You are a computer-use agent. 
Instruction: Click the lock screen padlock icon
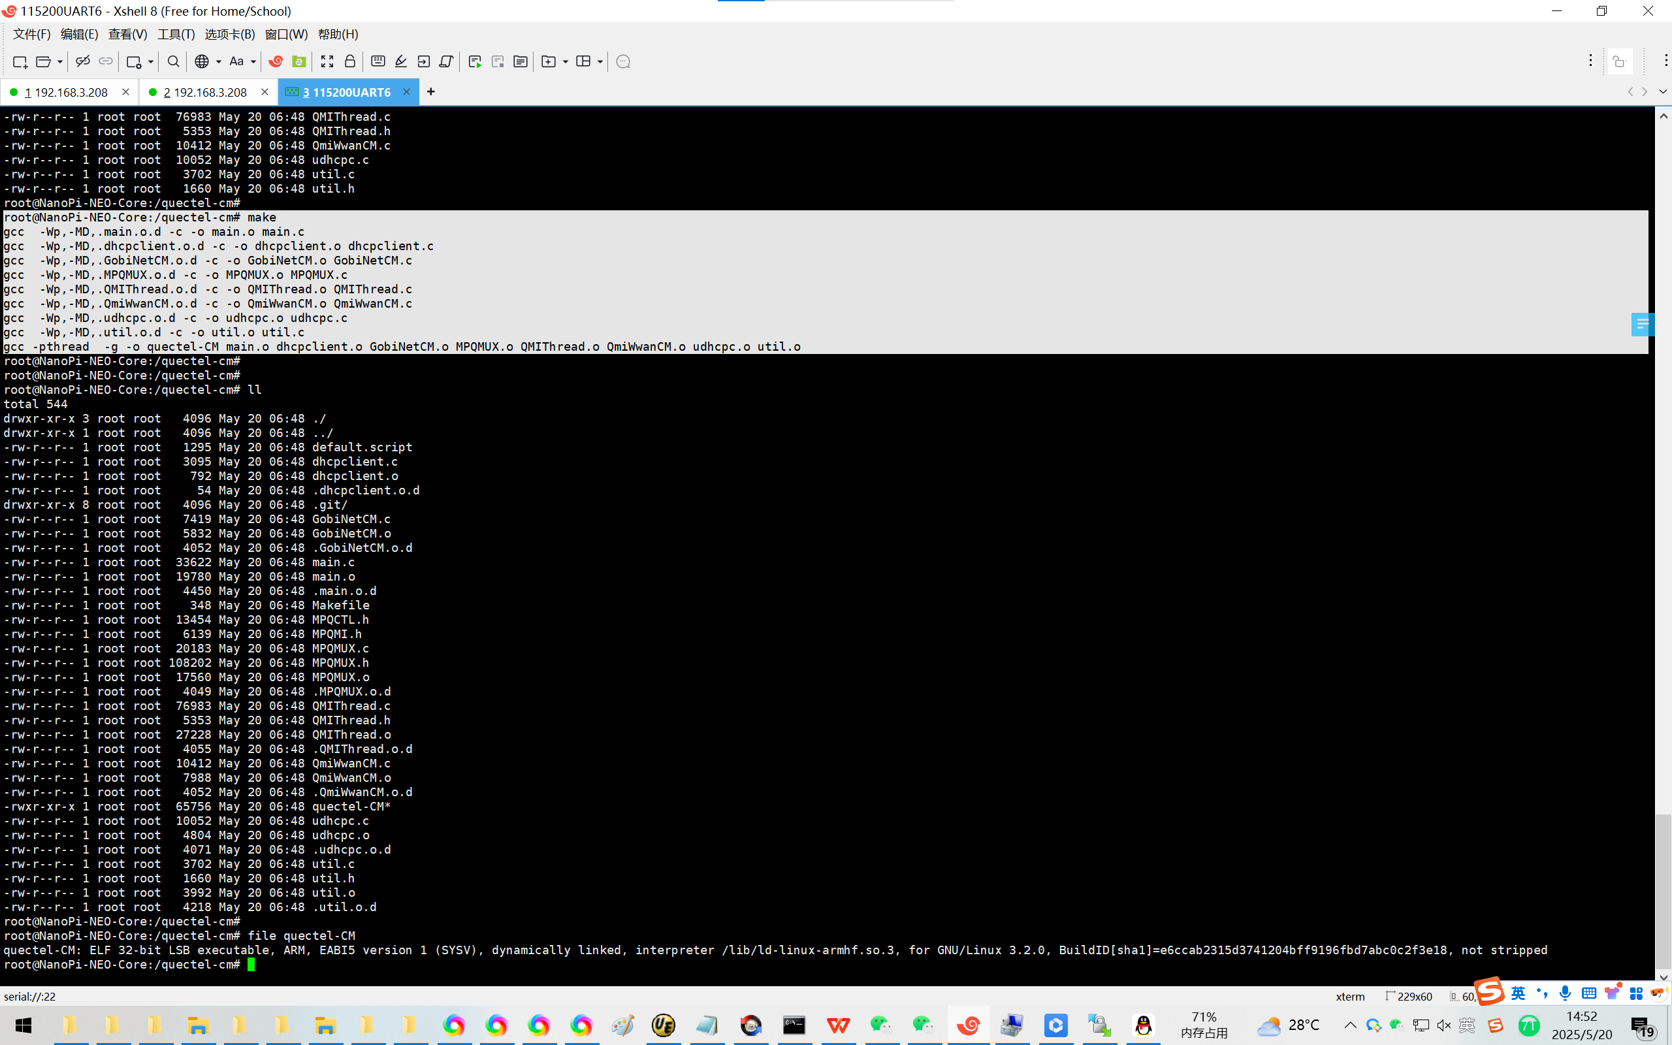coord(350,61)
